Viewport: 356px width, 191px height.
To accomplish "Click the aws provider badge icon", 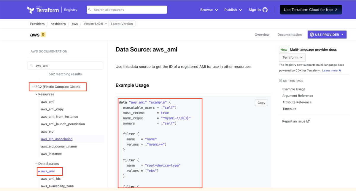I will point(43,35).
